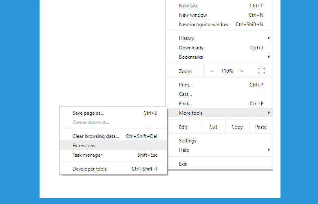Open a New tab

click(219, 6)
